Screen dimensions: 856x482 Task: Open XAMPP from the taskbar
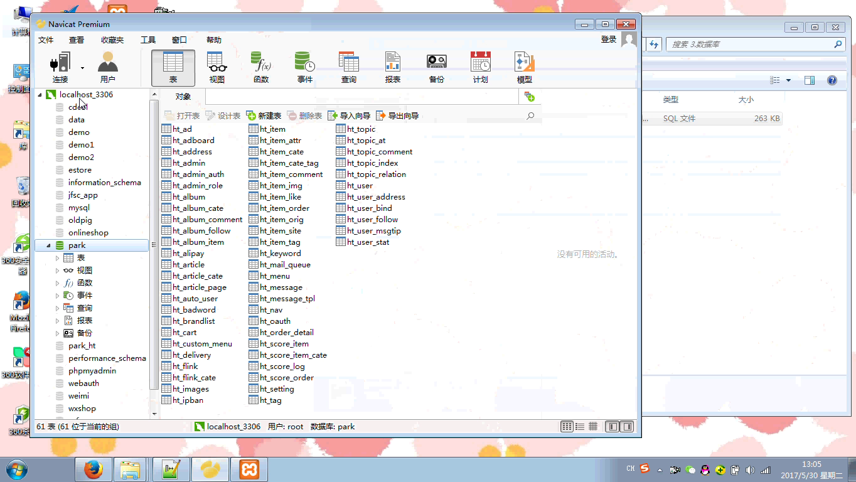tap(249, 469)
